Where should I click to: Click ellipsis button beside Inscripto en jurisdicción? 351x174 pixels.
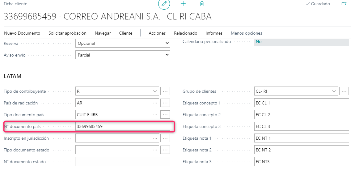pyautogui.click(x=165, y=138)
